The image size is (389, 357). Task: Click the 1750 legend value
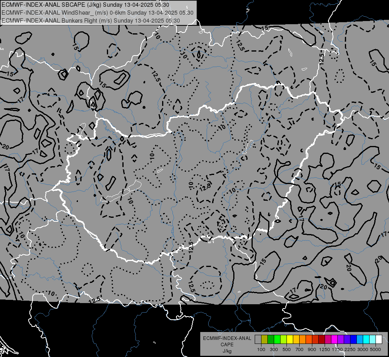click(x=337, y=349)
